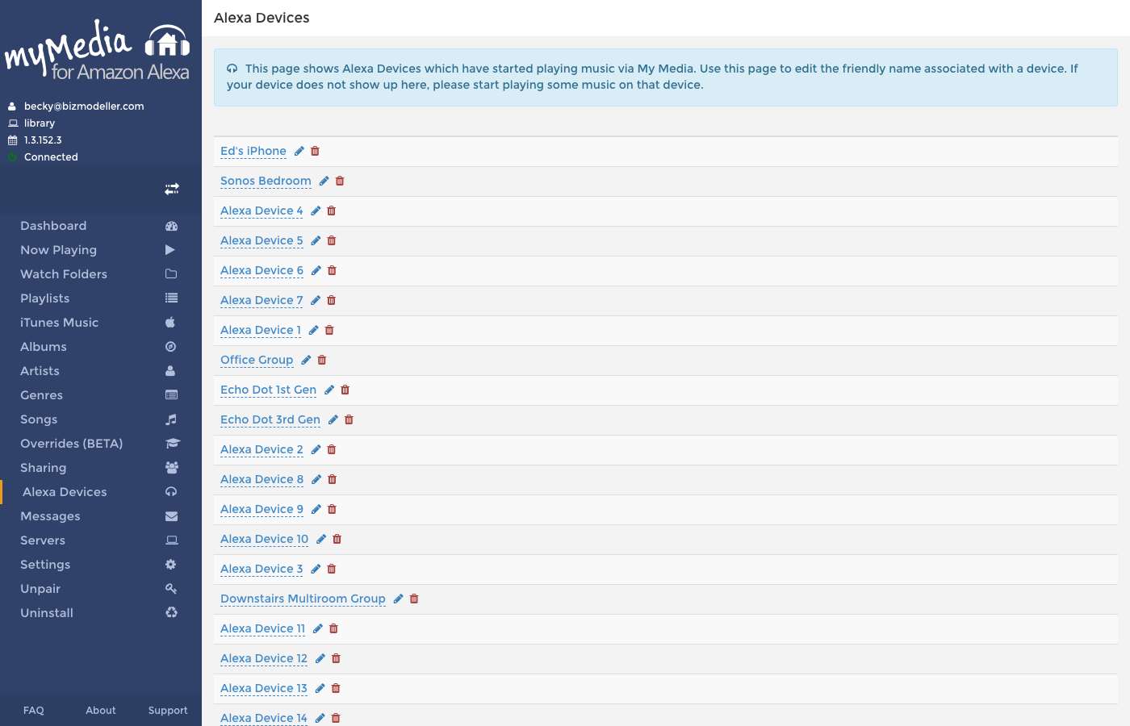Open Watch Folders from the sidebar
1130x726 pixels.
(64, 274)
